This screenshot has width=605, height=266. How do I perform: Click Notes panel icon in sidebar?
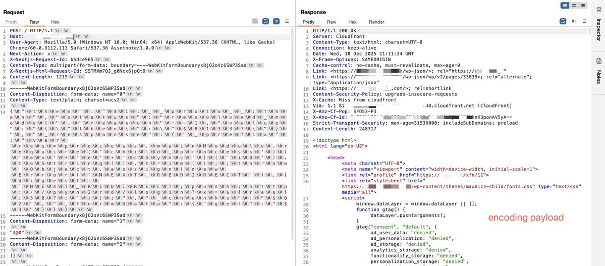599,61
